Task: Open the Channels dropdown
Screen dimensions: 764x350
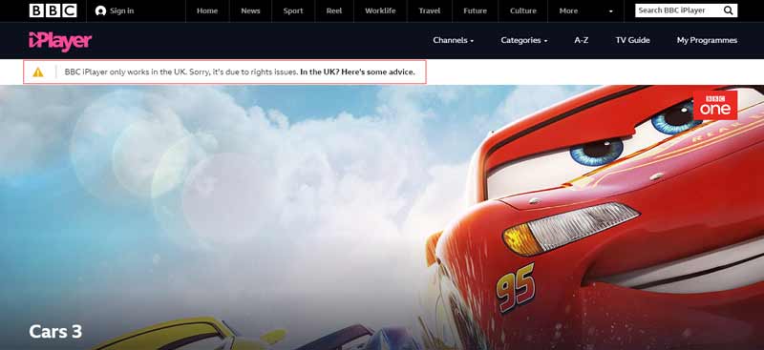Action: click(x=453, y=40)
